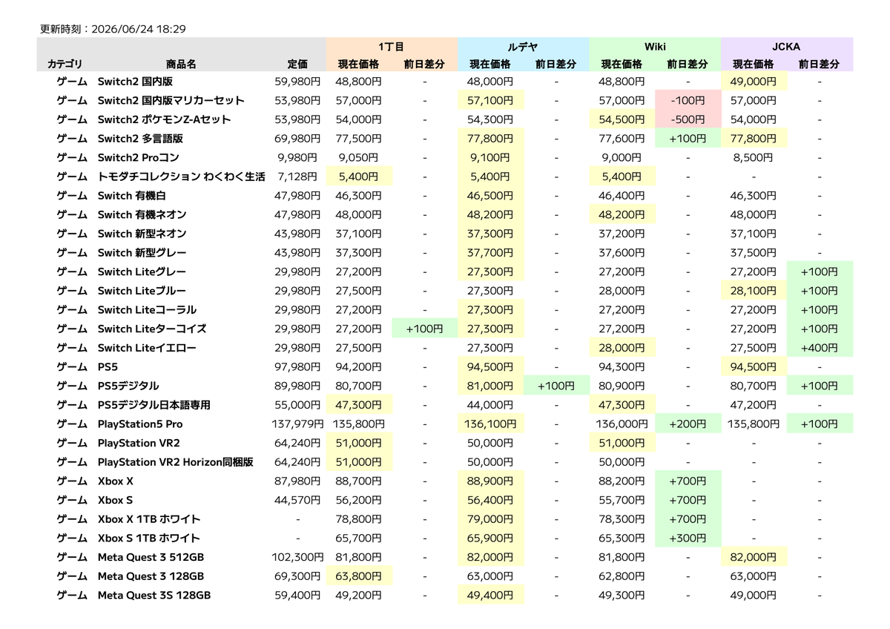
Task: Select the highlighted 79,000円 price cell
Action: click(x=490, y=519)
